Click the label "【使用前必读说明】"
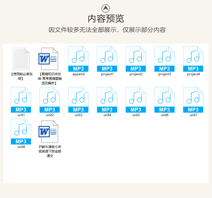 (21, 76)
